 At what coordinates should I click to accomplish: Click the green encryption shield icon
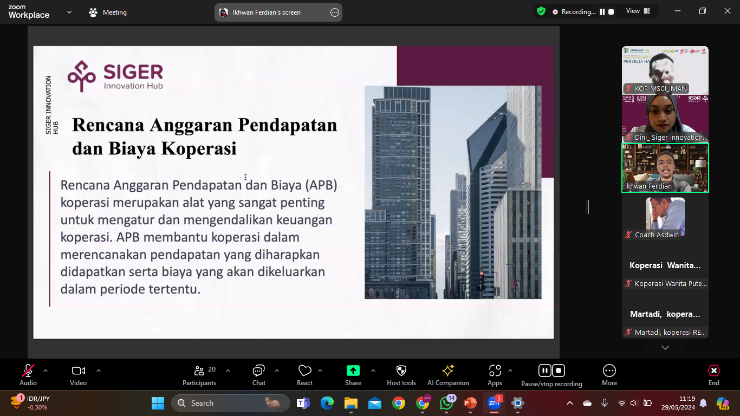pos(541,11)
